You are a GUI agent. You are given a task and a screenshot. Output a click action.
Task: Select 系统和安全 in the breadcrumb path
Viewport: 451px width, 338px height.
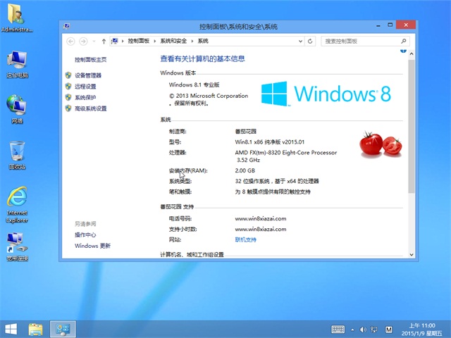click(x=173, y=42)
